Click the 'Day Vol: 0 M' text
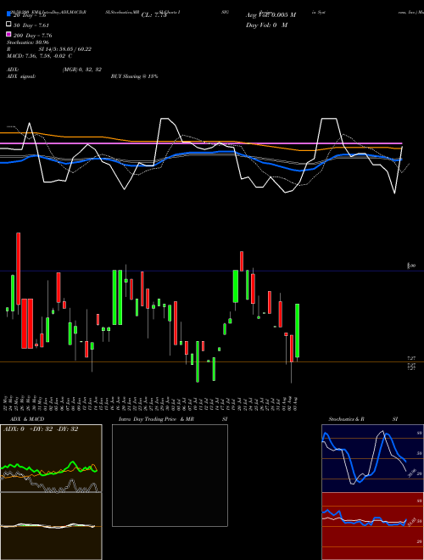The width and height of the screenshot is (424, 560). (x=266, y=25)
